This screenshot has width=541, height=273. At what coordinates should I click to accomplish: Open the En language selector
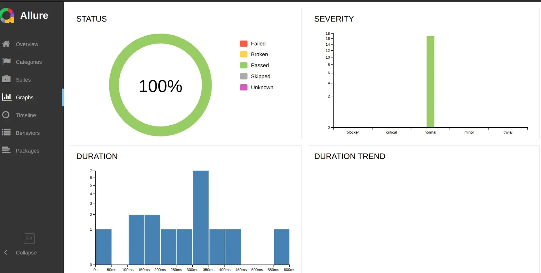pos(29,239)
